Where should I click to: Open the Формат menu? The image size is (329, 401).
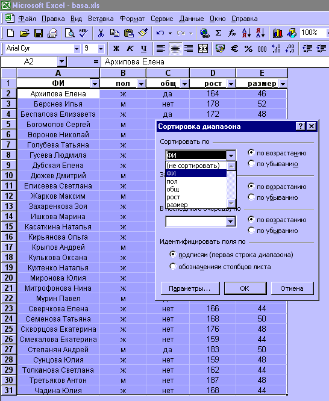[x=132, y=19]
